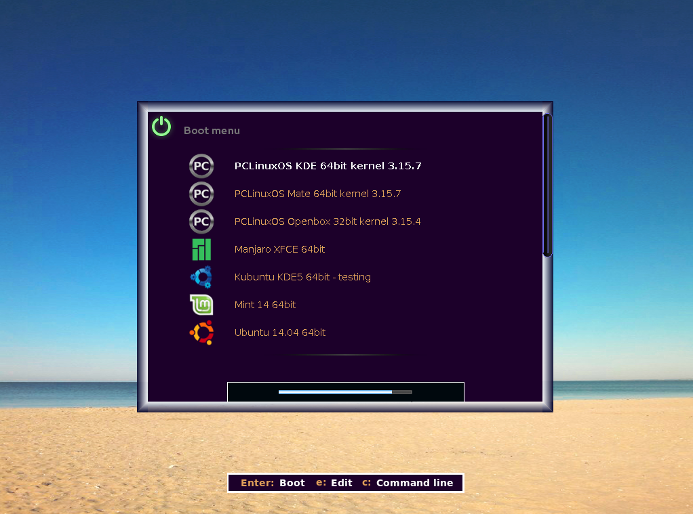
Task: Choose Kubuntu KDE5 64bit - testing
Action: [302, 277]
